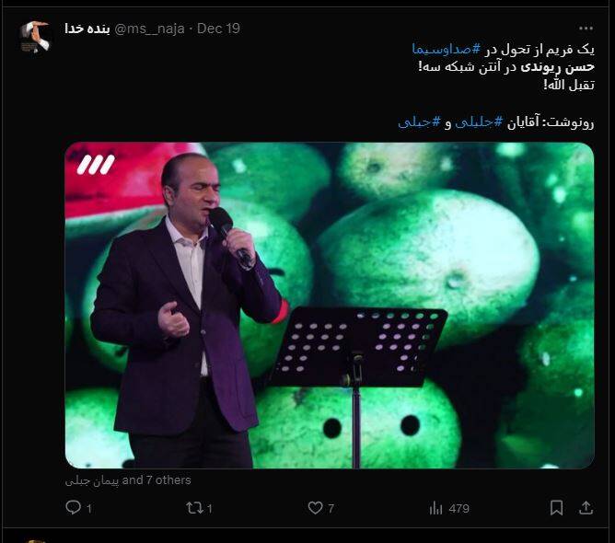
Task: Open the share upload icon
Action: [x=586, y=508]
